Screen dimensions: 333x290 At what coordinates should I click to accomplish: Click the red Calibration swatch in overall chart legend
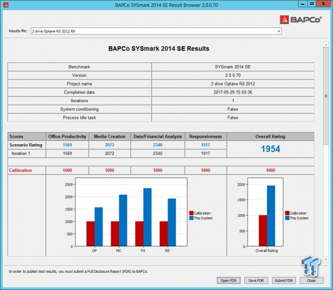[287, 213]
